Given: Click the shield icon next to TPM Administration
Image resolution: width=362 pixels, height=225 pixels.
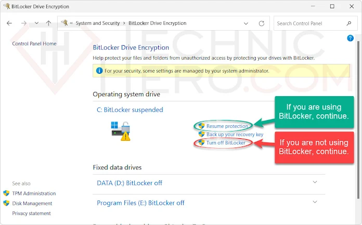Looking at the screenshot, I should (6, 193).
